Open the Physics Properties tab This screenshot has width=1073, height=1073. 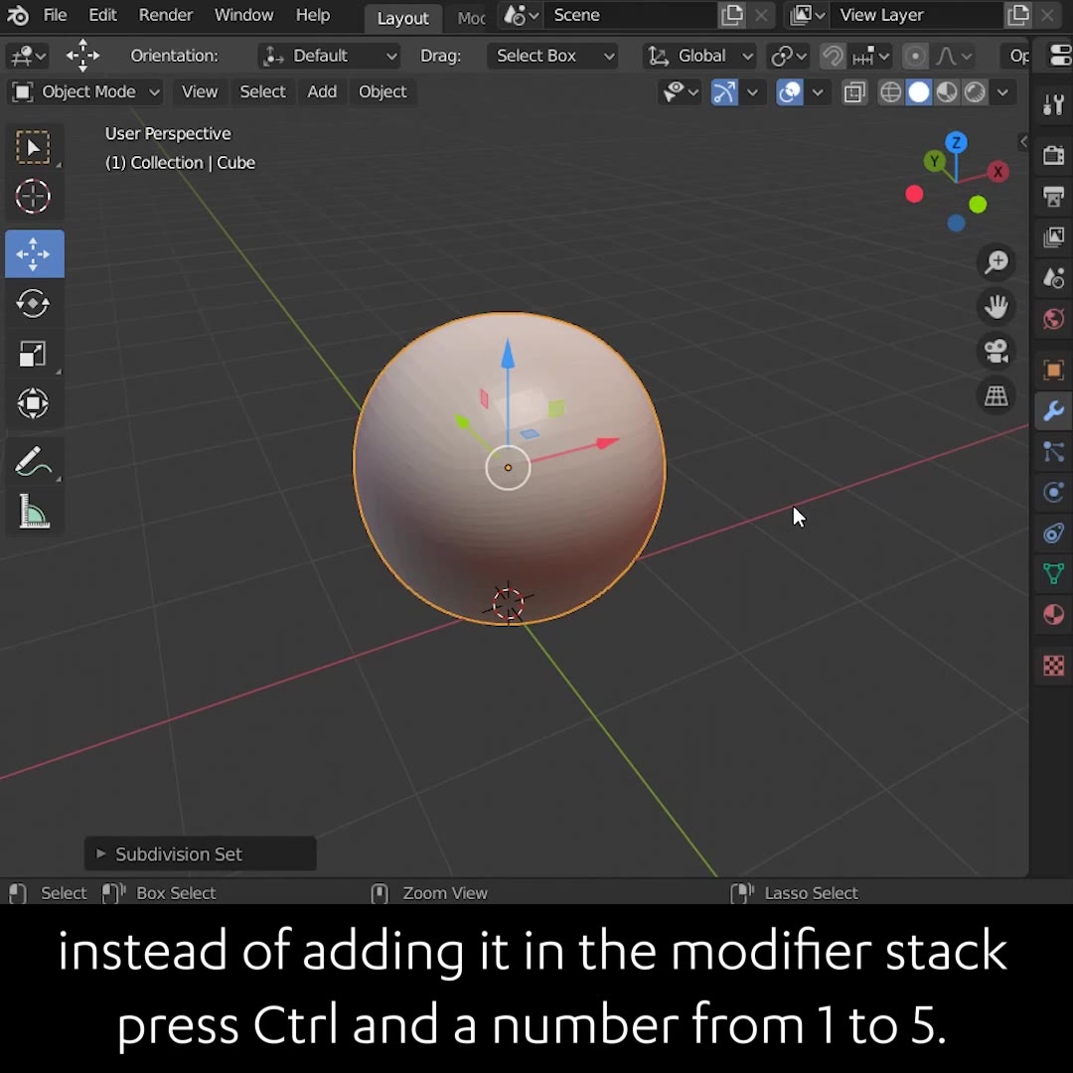[1053, 492]
